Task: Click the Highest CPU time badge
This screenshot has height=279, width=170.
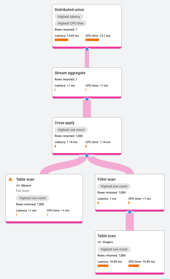Action: click(x=71, y=23)
